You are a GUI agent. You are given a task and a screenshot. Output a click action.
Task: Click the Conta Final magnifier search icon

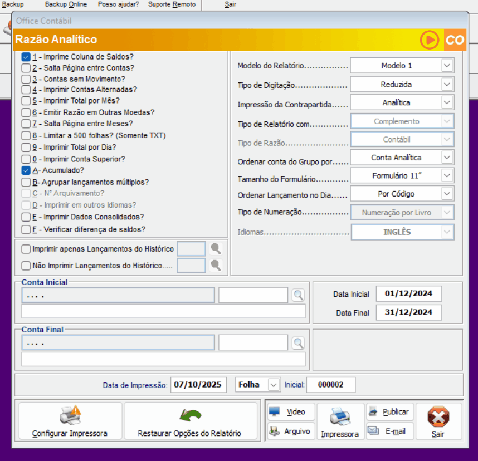click(x=299, y=342)
